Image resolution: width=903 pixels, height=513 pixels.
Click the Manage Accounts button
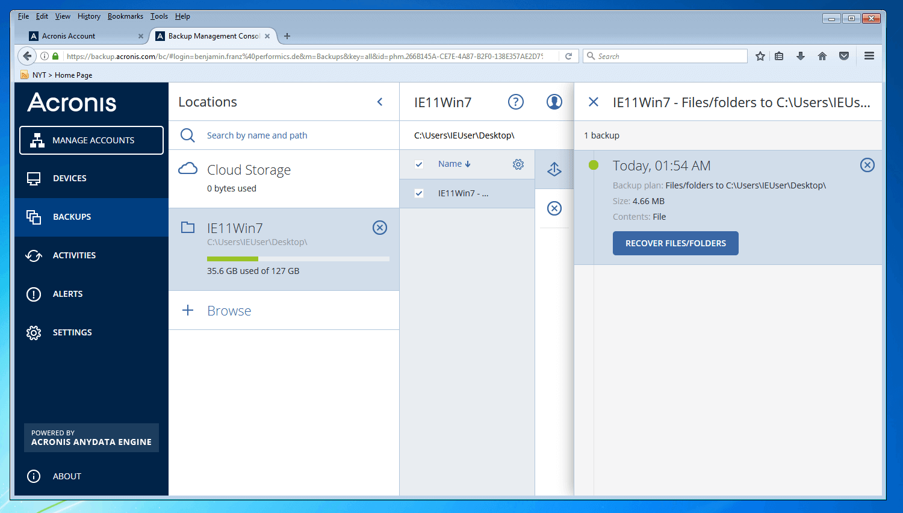tap(92, 140)
